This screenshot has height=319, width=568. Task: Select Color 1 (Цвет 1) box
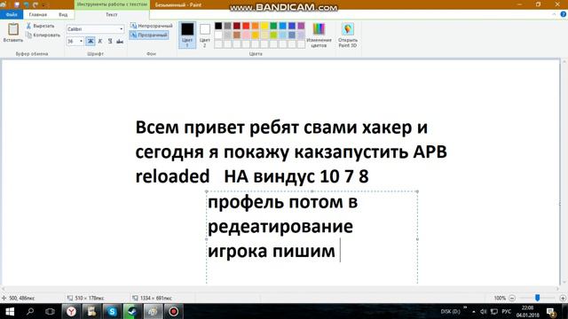(x=187, y=35)
